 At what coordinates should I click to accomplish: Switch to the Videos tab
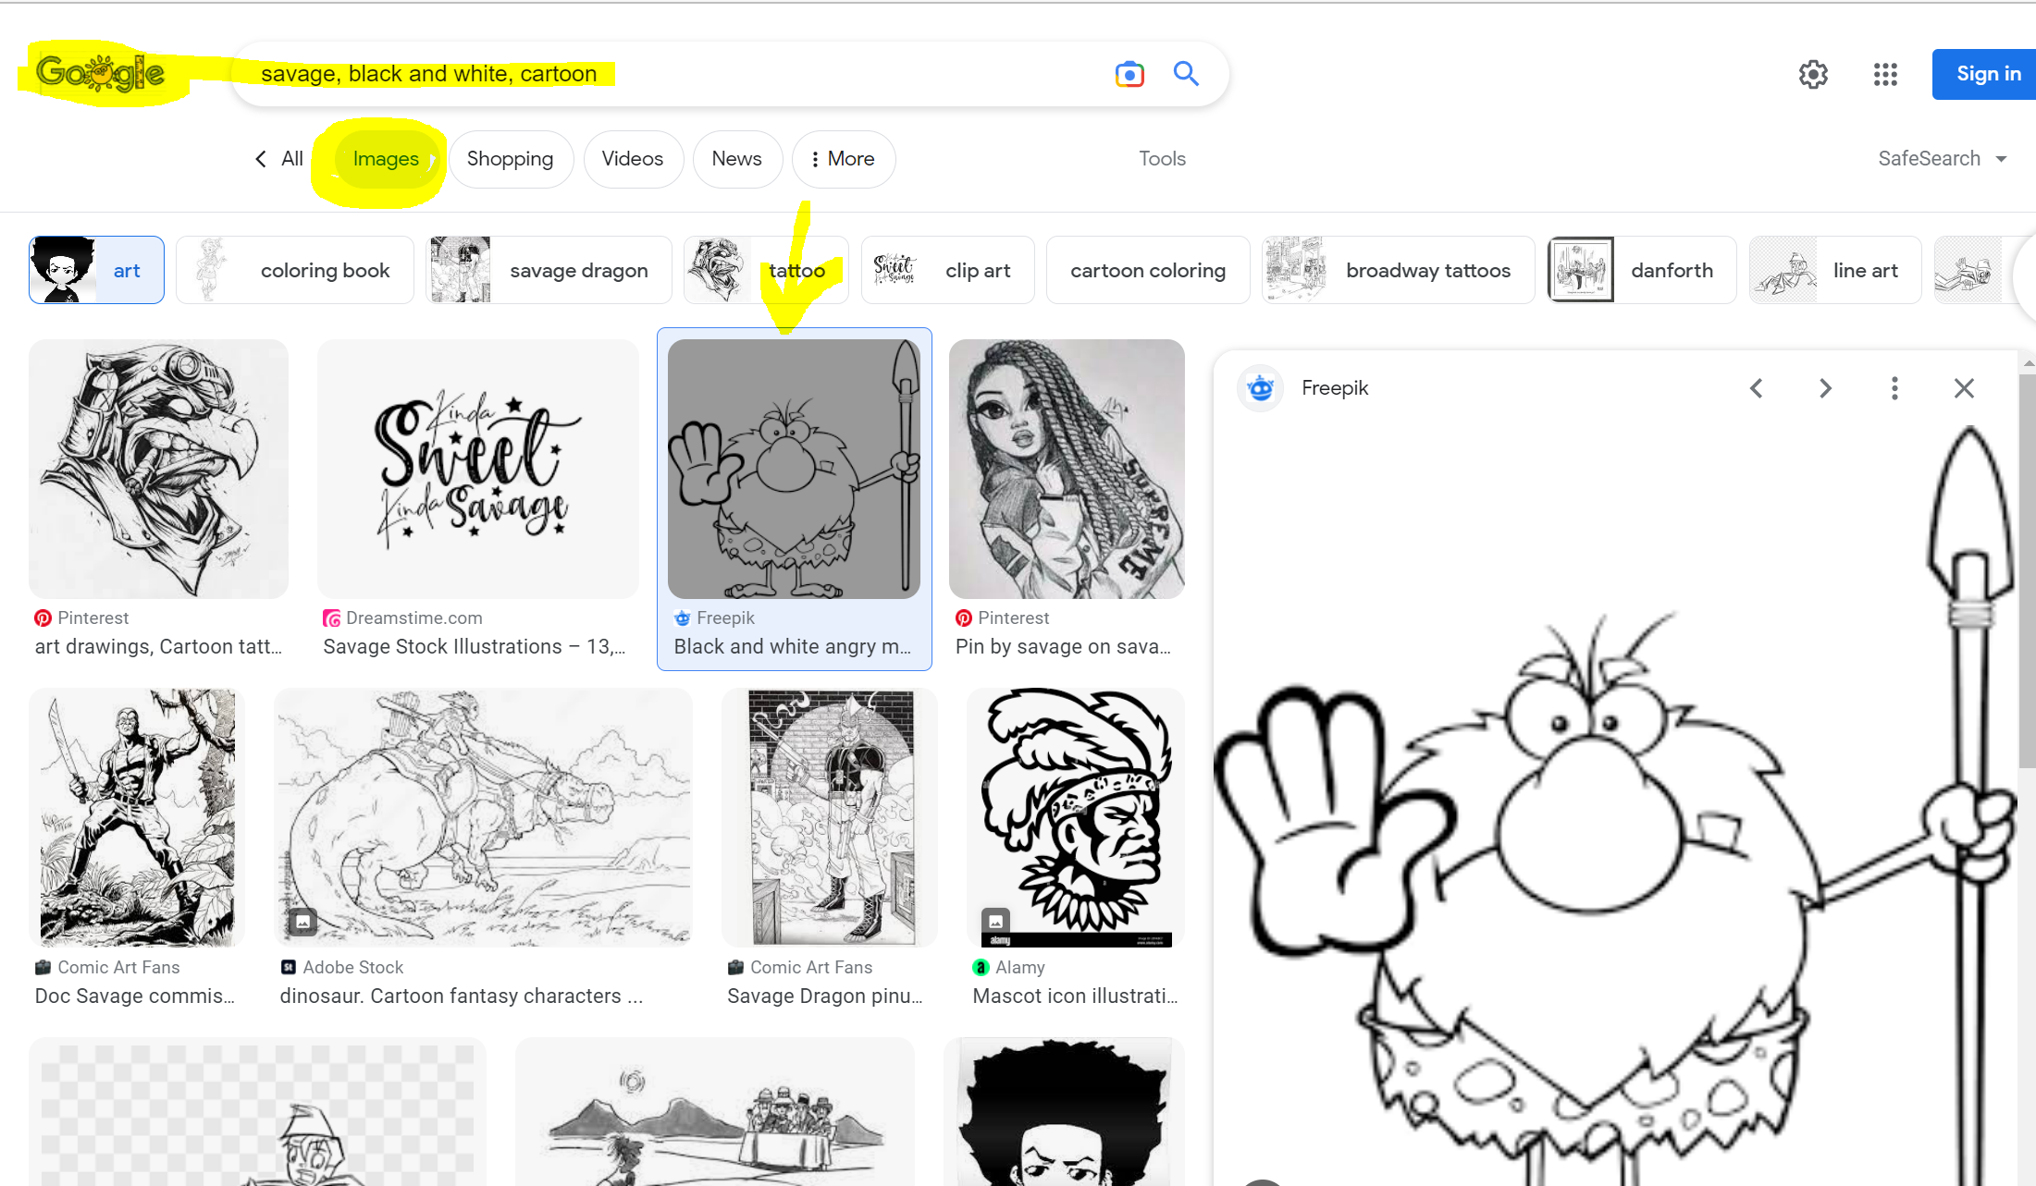(x=633, y=158)
